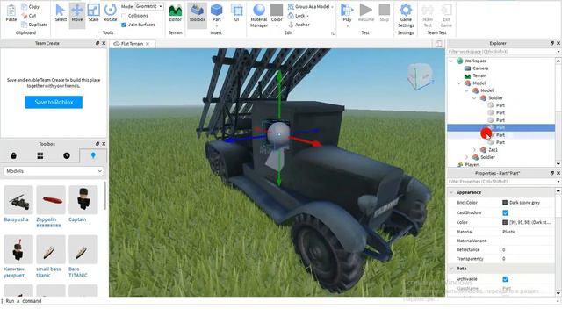
Task: Select the Captain model thumbnail
Action: point(83,200)
